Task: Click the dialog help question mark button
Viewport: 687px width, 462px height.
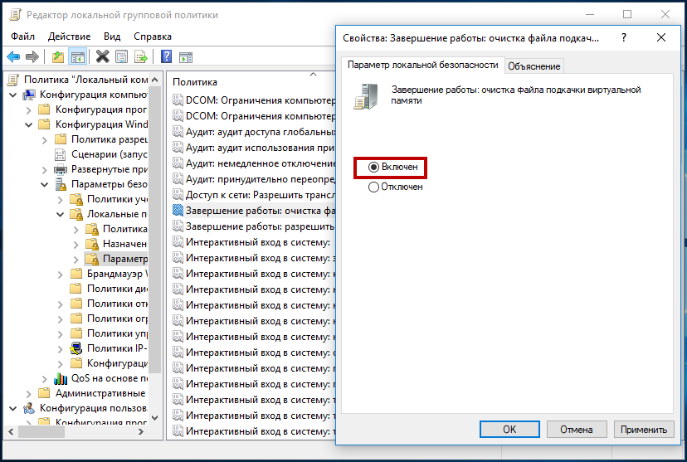Action: (623, 37)
